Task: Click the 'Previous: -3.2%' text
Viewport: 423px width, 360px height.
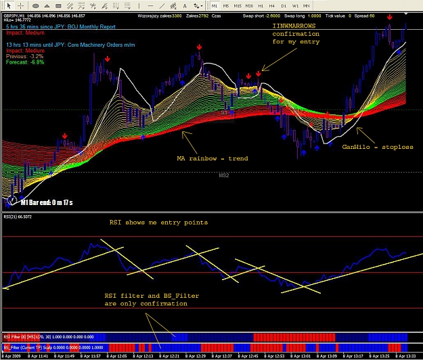Action: pos(24,56)
